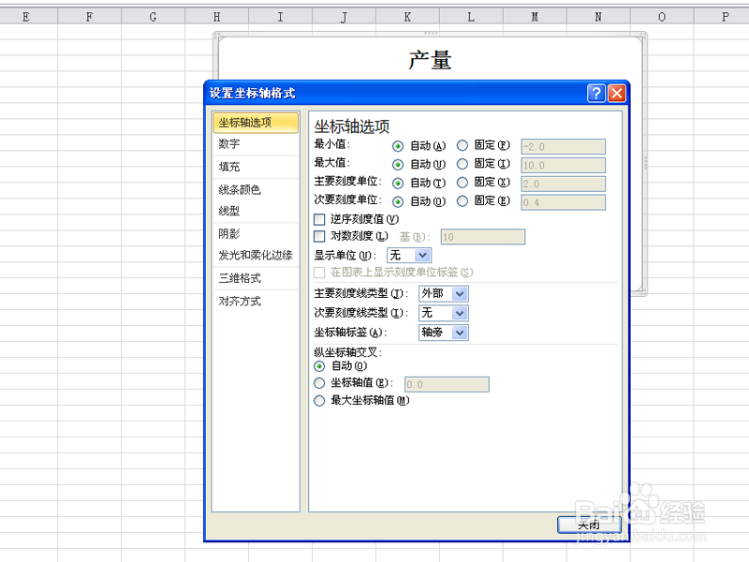
Task: Select 固定(E) radio for 次要刻度单位
Action: 462,201
